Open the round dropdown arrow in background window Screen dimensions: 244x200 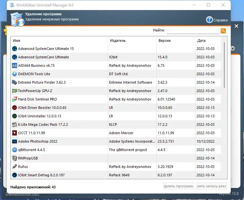click(233, 48)
